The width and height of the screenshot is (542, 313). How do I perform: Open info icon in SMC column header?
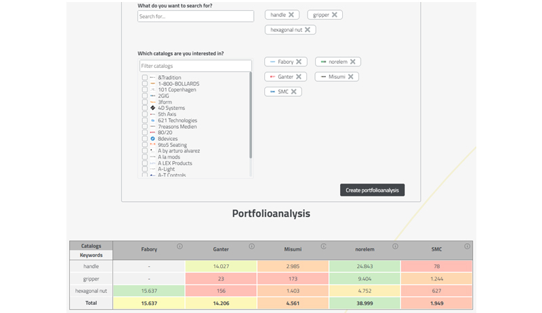click(x=467, y=247)
